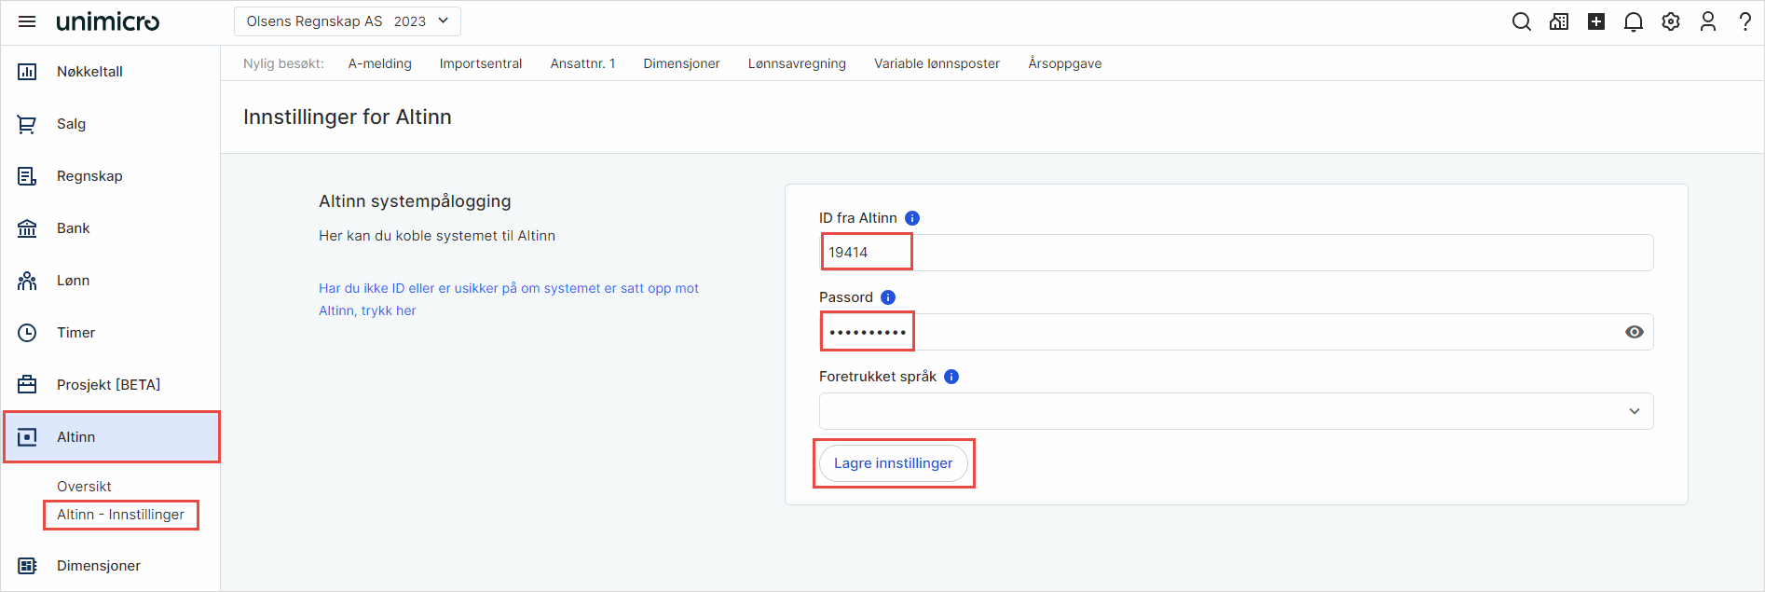Open Regnskap in the sidebar

click(89, 176)
